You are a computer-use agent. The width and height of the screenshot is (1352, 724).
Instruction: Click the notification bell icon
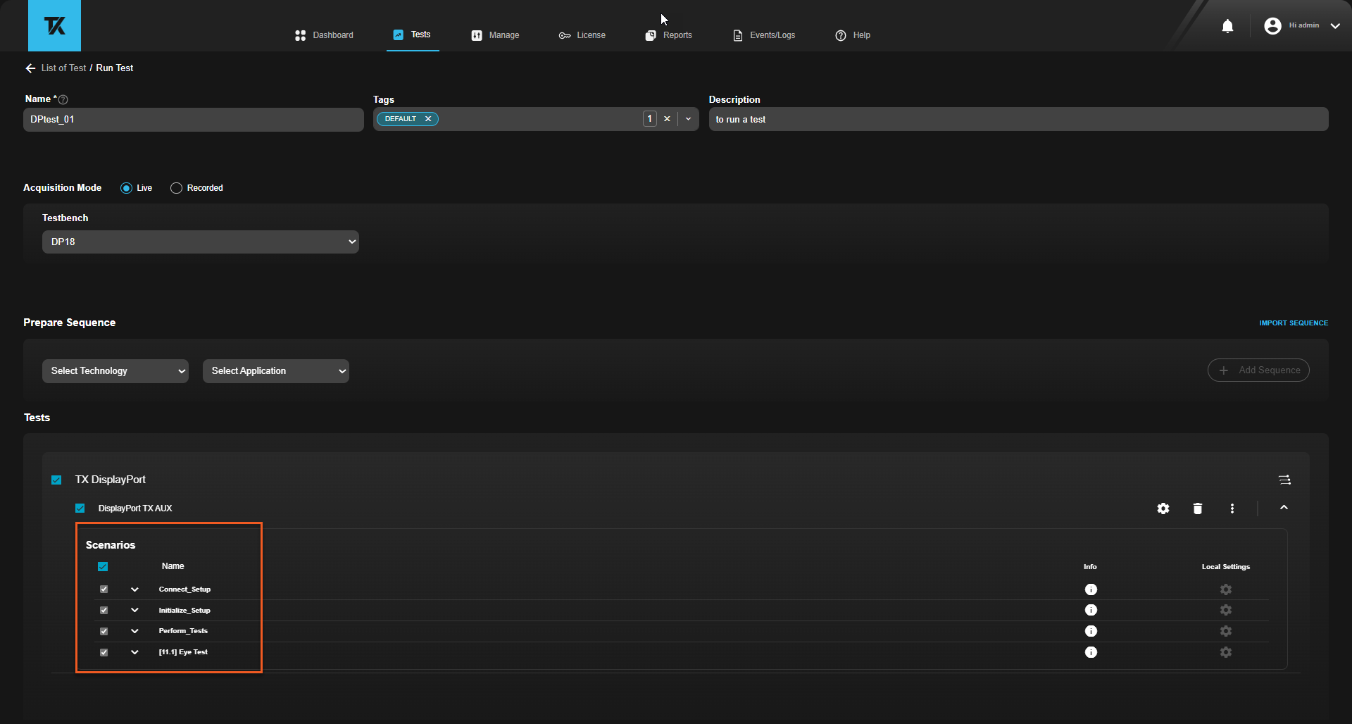click(x=1227, y=27)
